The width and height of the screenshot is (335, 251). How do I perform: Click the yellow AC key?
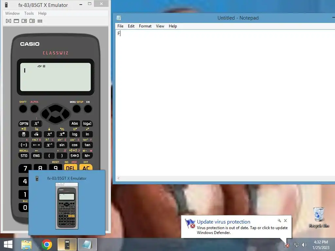coord(86,167)
